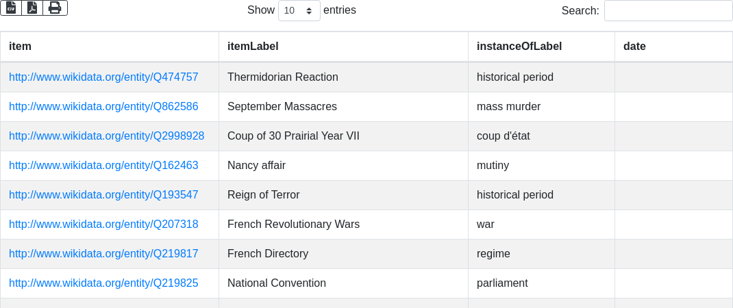This screenshot has height=308, width=733.
Task: Sort by the date column header
Action: 673,47
